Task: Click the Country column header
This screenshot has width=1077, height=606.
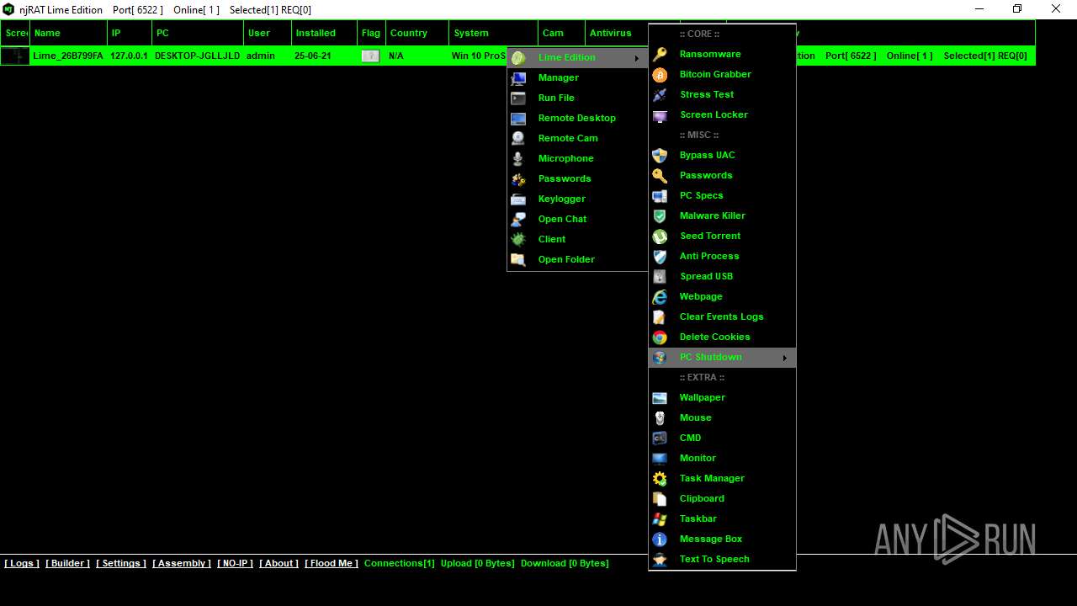Action: pos(417,33)
